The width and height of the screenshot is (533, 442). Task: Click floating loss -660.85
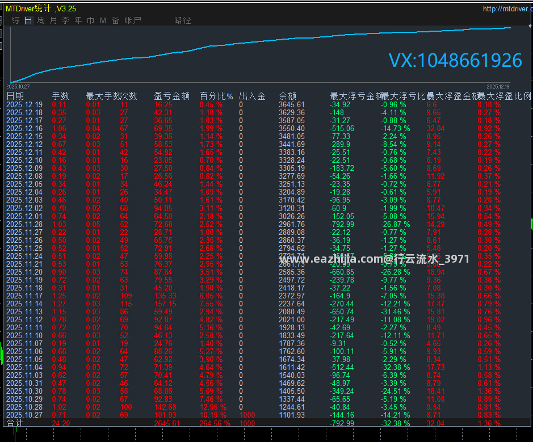click(x=342, y=272)
